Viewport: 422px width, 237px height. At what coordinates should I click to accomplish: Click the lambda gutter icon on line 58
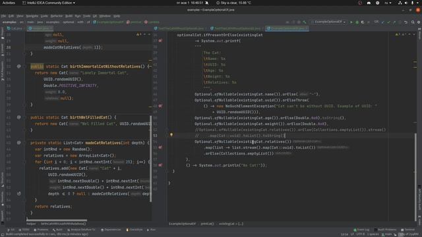[160, 165]
